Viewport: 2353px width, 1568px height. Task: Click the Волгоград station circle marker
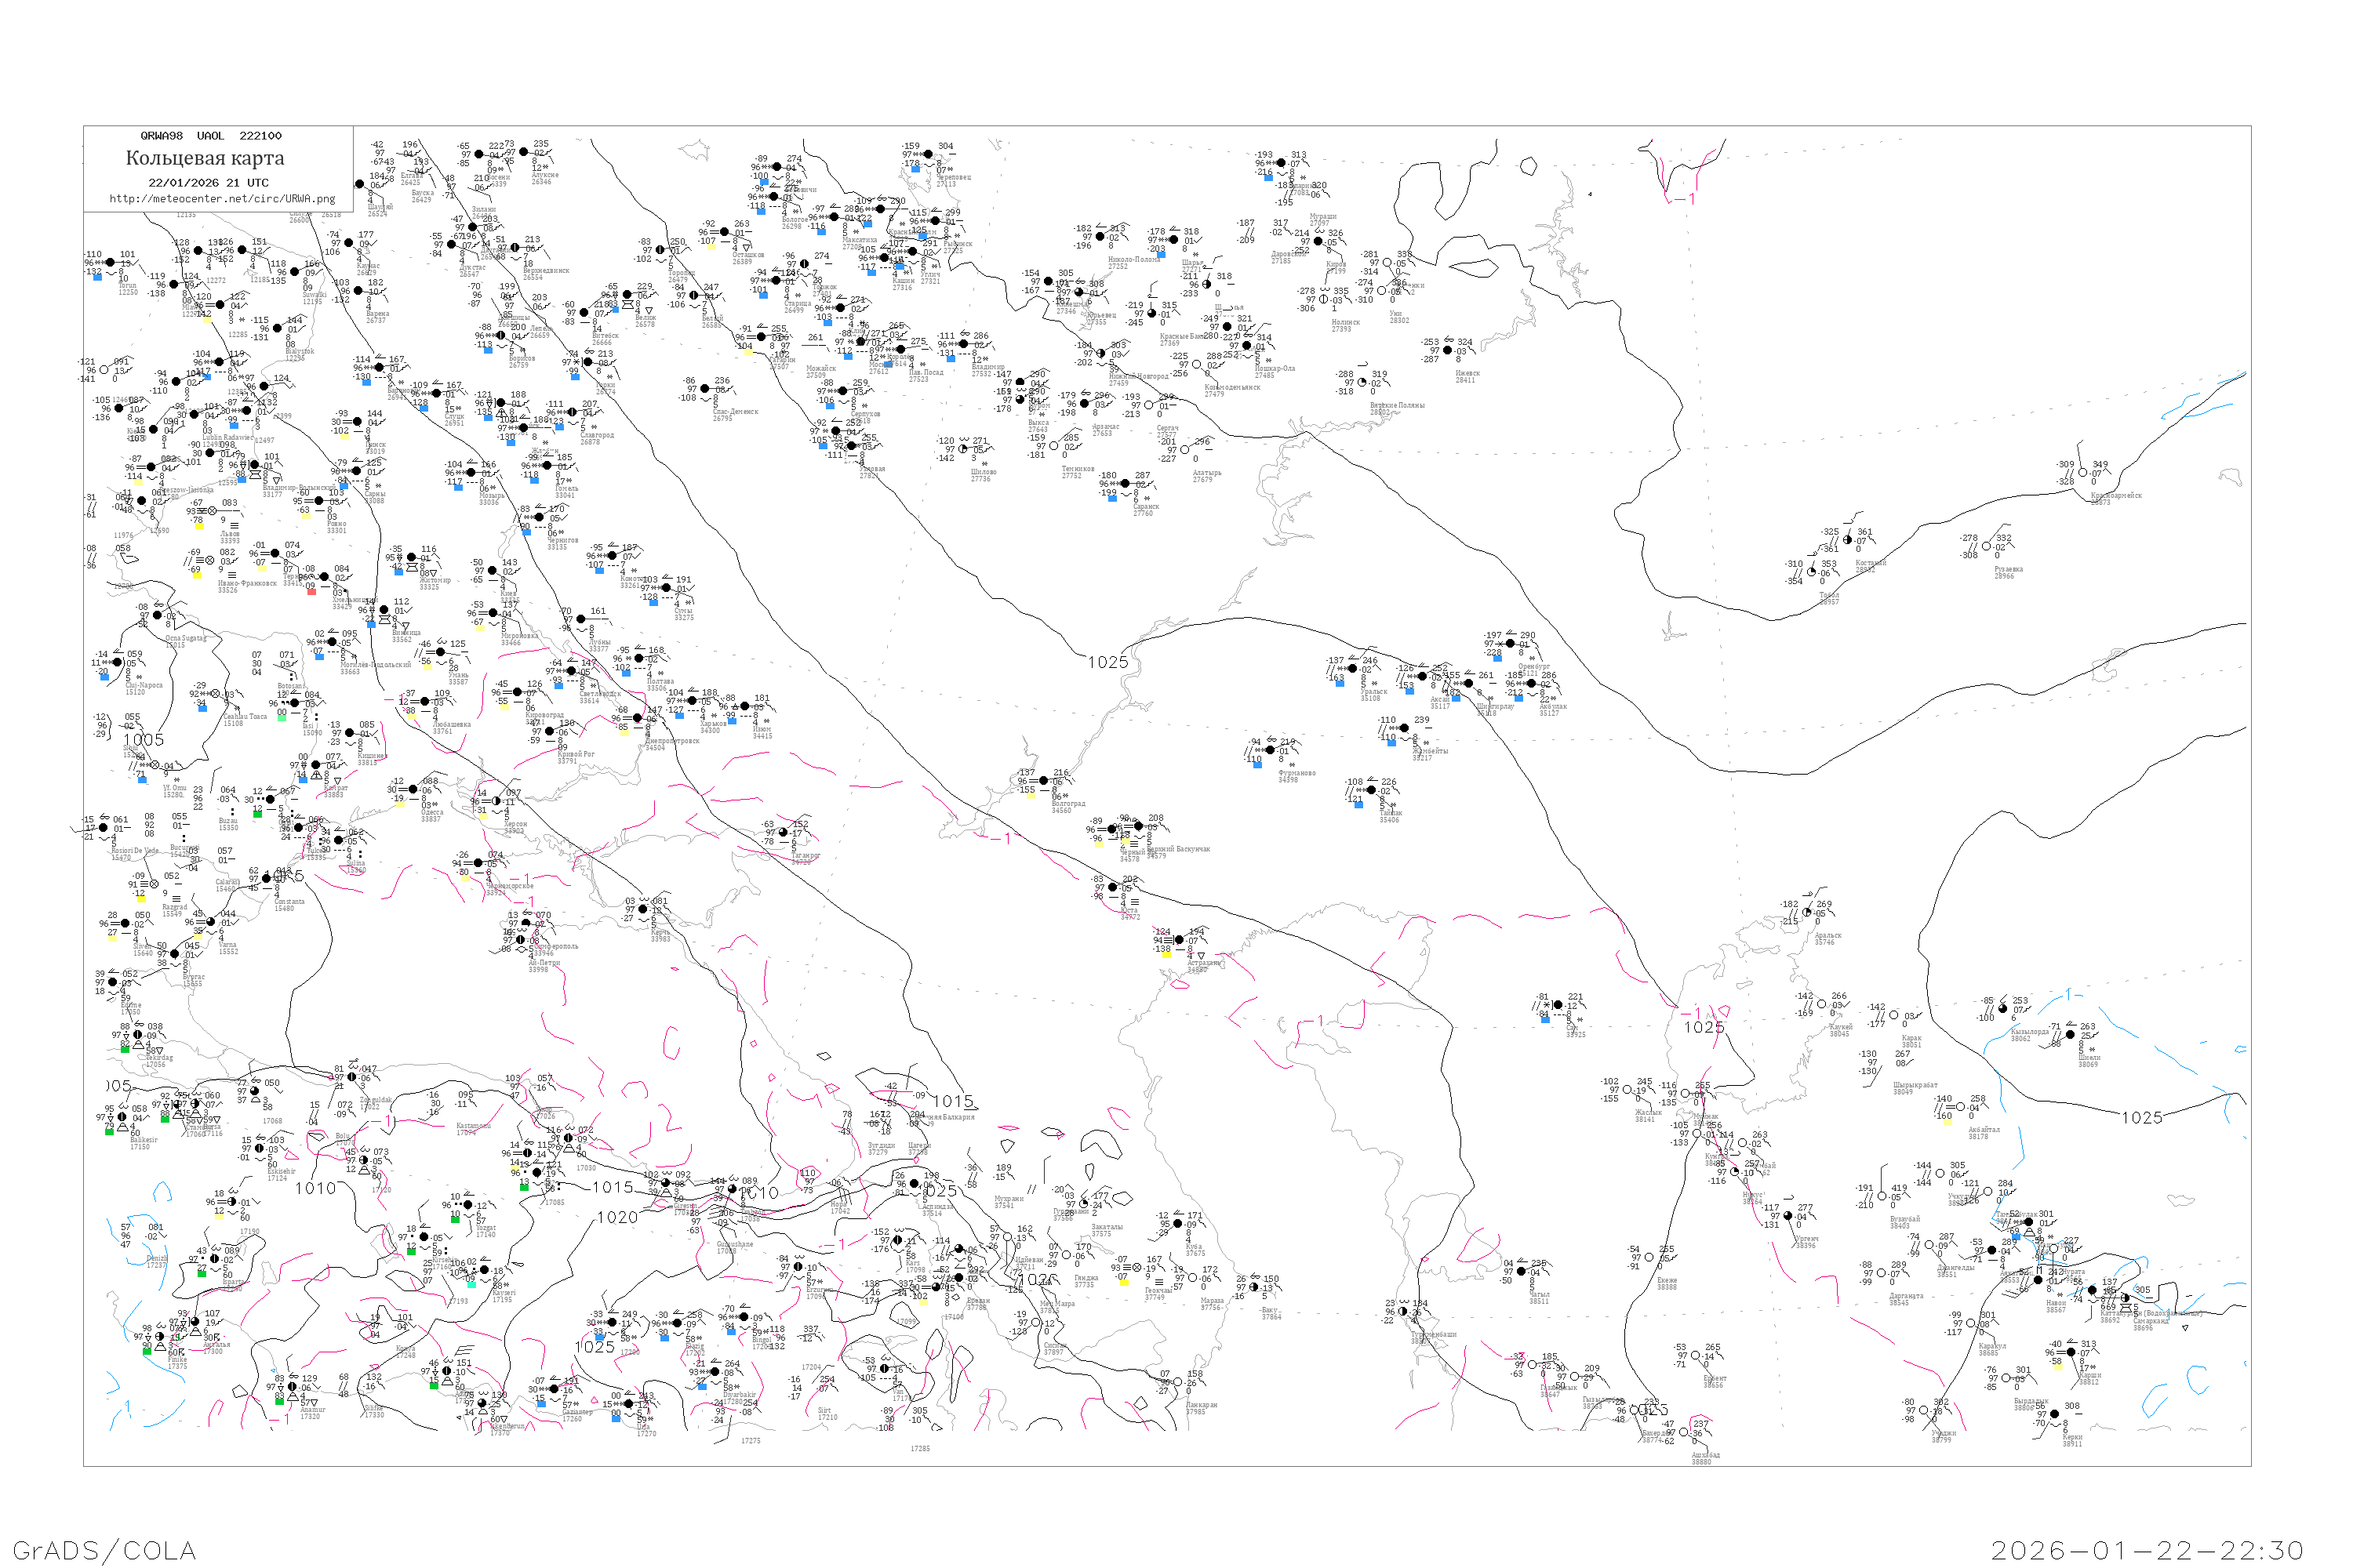click(1043, 781)
